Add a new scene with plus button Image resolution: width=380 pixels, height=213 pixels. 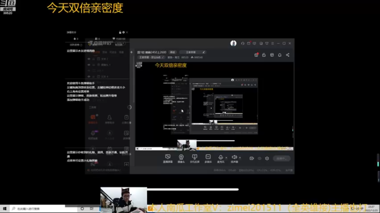point(132,52)
